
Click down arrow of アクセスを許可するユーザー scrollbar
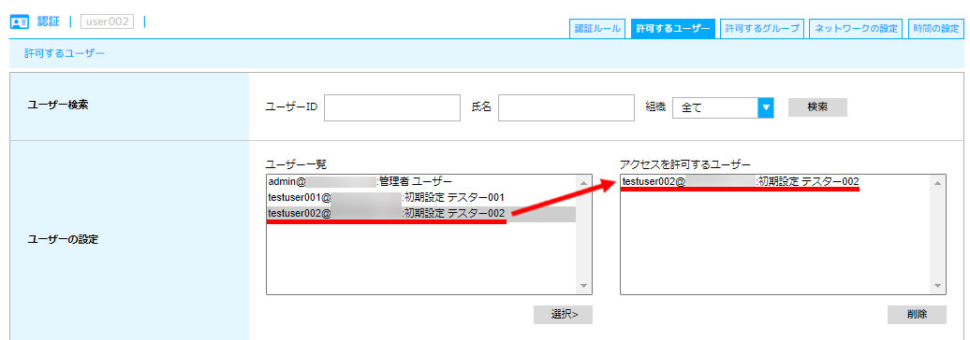point(938,287)
